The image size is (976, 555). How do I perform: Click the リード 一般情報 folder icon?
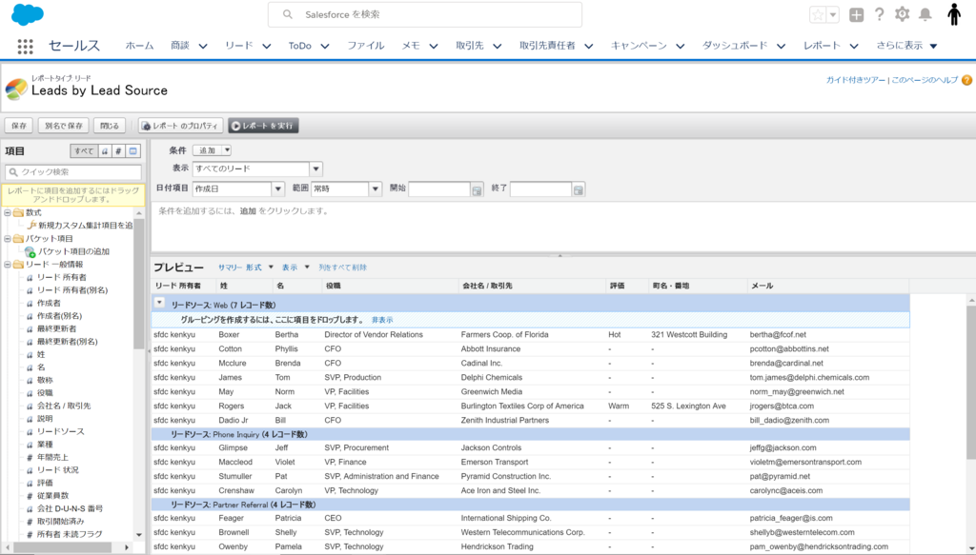coord(19,264)
